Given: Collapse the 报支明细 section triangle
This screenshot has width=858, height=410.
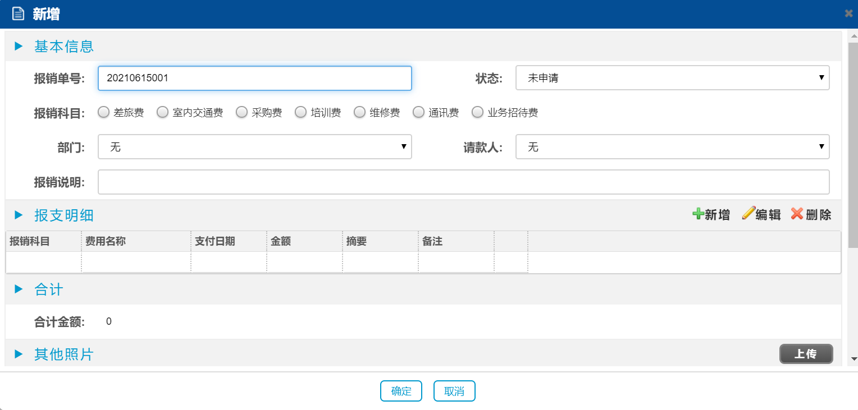Looking at the screenshot, I should click(19, 215).
